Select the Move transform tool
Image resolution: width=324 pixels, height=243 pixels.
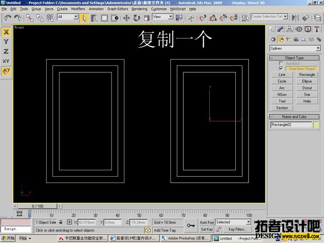point(126,18)
